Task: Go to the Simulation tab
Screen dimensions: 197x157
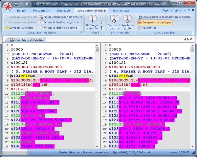Action: (x=63, y=11)
